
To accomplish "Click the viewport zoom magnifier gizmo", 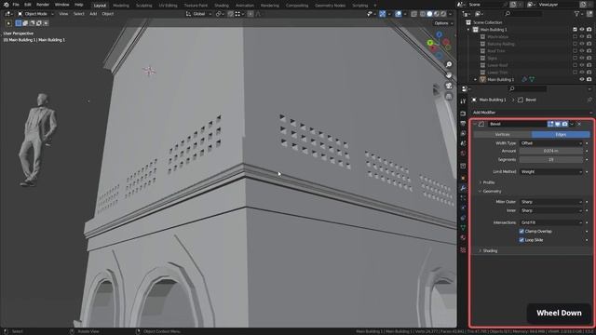I will pyautogui.click(x=449, y=64).
